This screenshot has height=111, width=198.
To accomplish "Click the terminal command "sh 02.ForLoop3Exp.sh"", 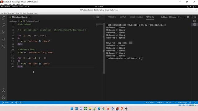I will click(x=153, y=25).
